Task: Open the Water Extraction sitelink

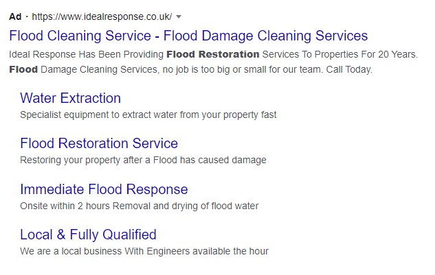Action: (x=70, y=98)
